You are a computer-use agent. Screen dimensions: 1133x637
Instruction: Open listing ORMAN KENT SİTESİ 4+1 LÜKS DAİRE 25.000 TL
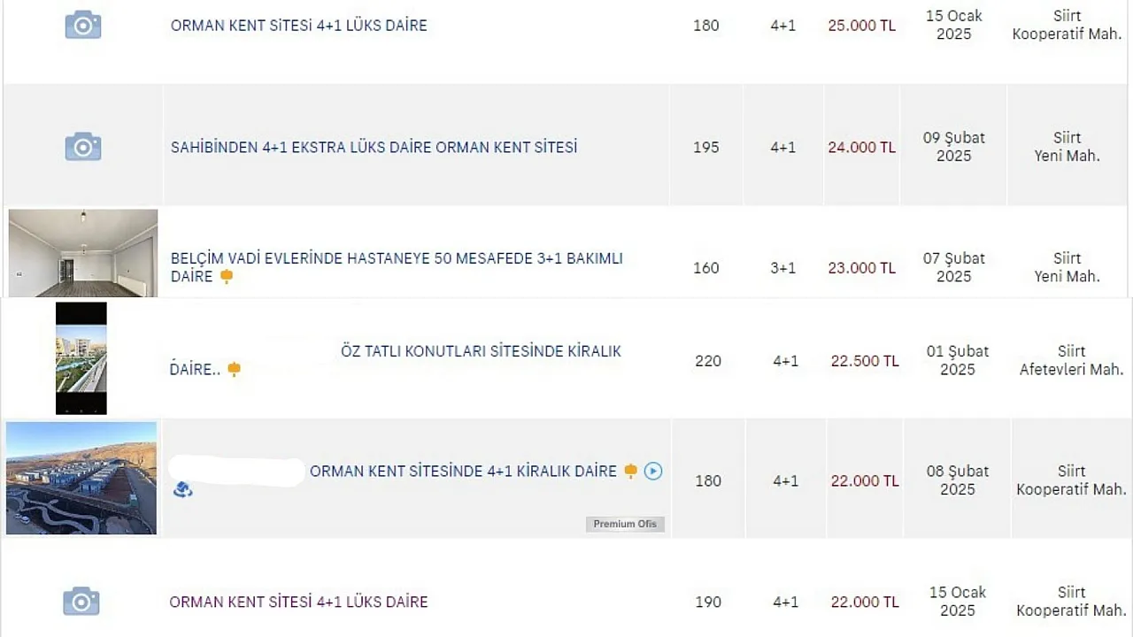299,26
